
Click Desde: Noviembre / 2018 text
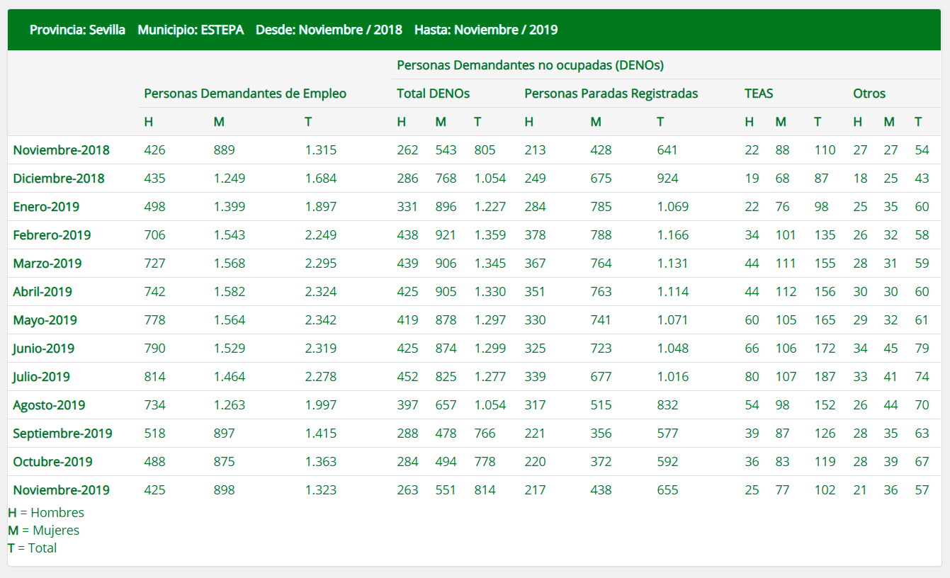(329, 30)
